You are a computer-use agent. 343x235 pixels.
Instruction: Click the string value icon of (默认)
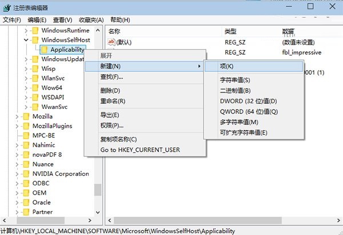[111, 42]
